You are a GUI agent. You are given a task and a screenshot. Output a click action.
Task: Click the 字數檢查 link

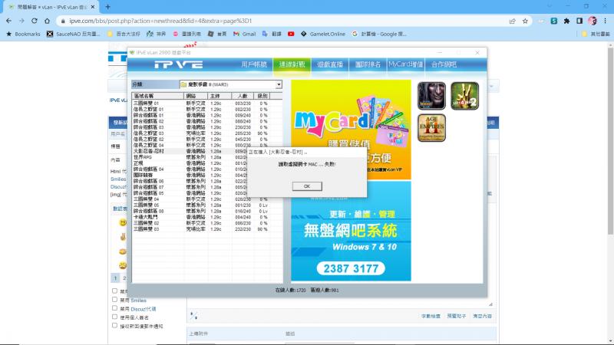tap(430, 316)
